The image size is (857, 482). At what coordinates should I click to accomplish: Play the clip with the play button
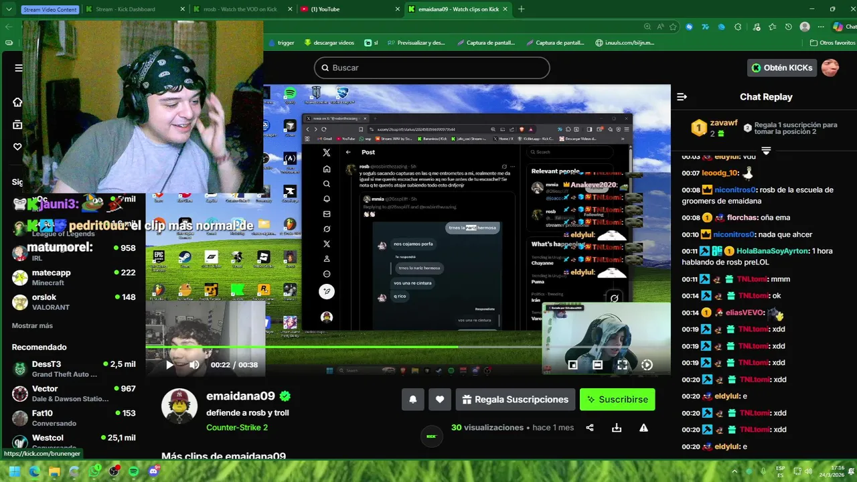pyautogui.click(x=169, y=365)
